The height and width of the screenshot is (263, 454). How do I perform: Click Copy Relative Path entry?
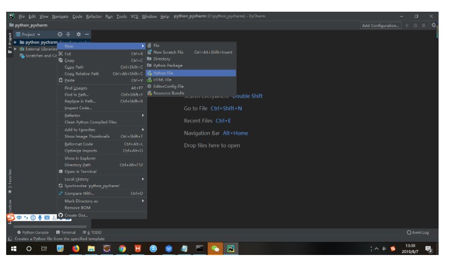click(x=102, y=73)
